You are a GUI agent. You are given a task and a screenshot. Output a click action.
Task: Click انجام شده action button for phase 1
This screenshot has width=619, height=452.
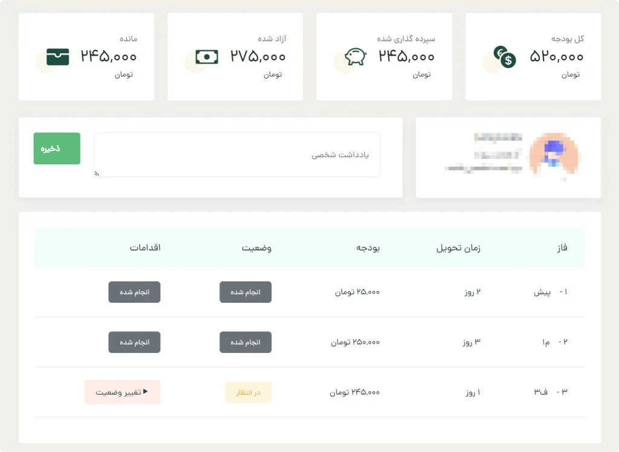pyautogui.click(x=134, y=292)
